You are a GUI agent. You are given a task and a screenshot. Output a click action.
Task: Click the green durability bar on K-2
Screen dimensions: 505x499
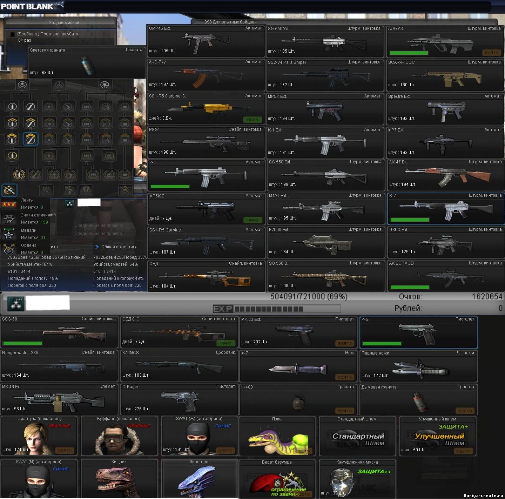pyautogui.click(x=410, y=220)
